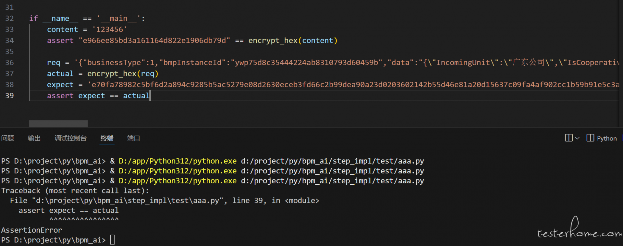Focus the terminal input cursor box

[112, 240]
